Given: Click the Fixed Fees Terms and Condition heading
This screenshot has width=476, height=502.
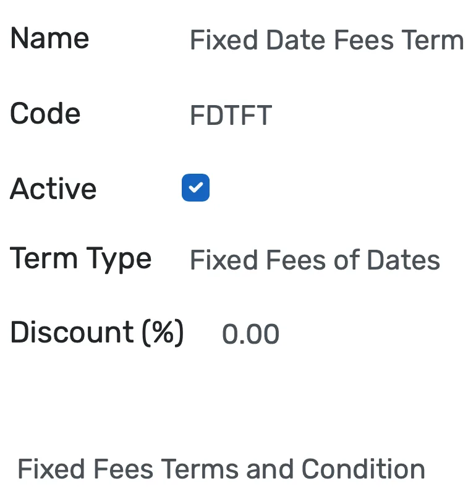Looking at the screenshot, I should 221,469.
